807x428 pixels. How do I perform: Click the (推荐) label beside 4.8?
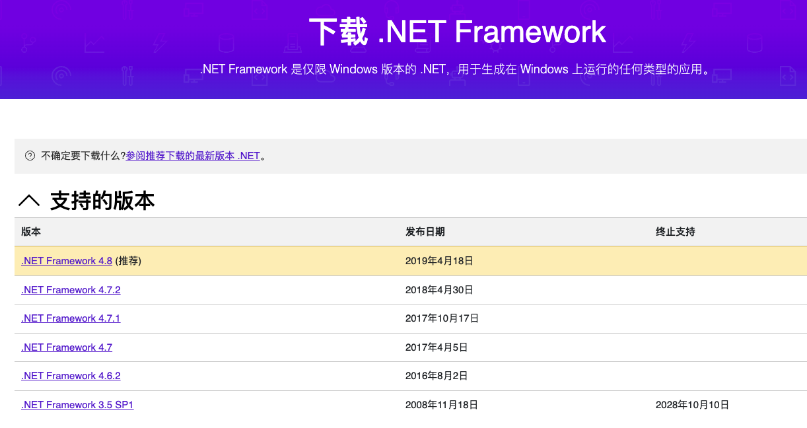[x=128, y=261]
